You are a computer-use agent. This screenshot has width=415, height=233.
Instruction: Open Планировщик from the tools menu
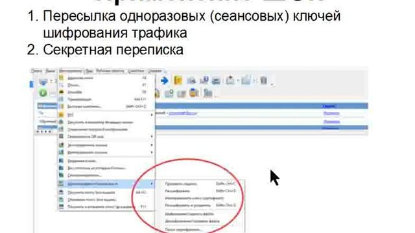pos(79,99)
